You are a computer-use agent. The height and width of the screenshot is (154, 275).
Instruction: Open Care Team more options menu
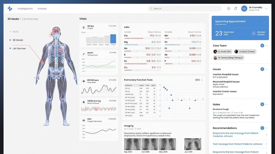tap(267, 45)
